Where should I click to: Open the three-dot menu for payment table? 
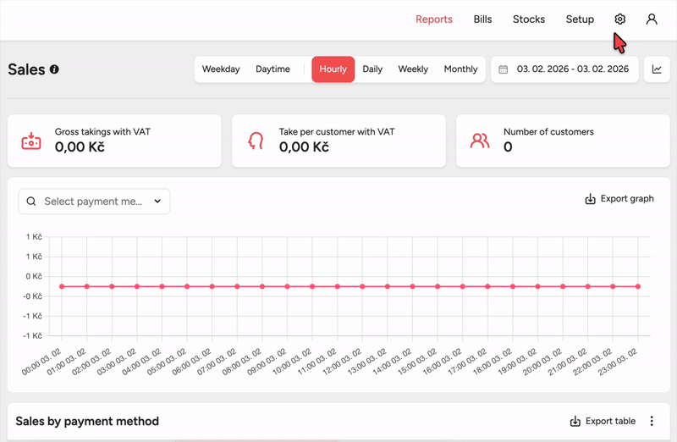[652, 421]
